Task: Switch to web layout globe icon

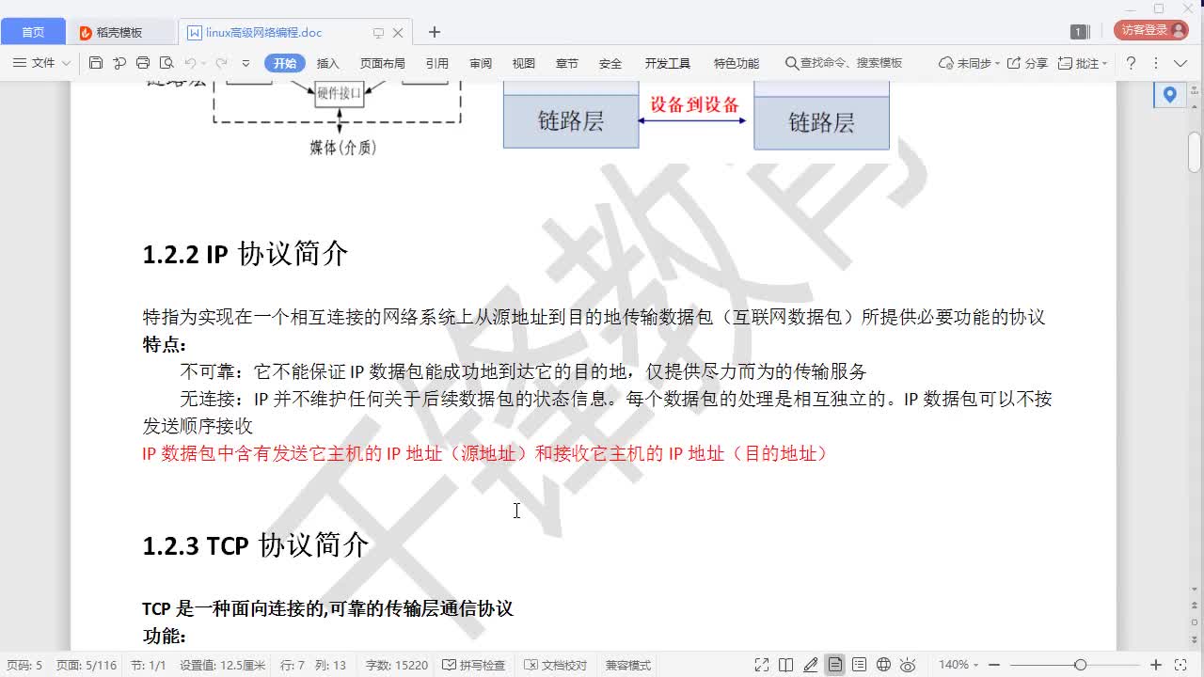Action: 883,665
